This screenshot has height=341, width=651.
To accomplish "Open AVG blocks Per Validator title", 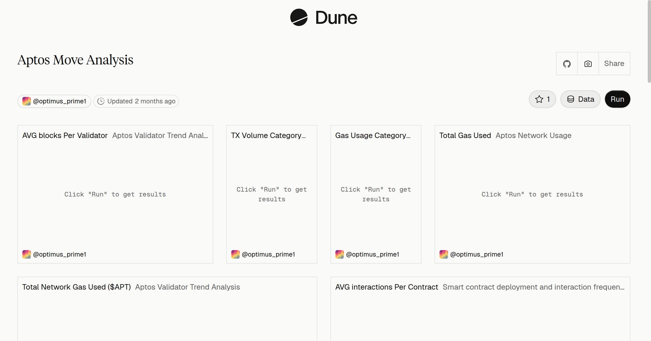I will (x=65, y=135).
